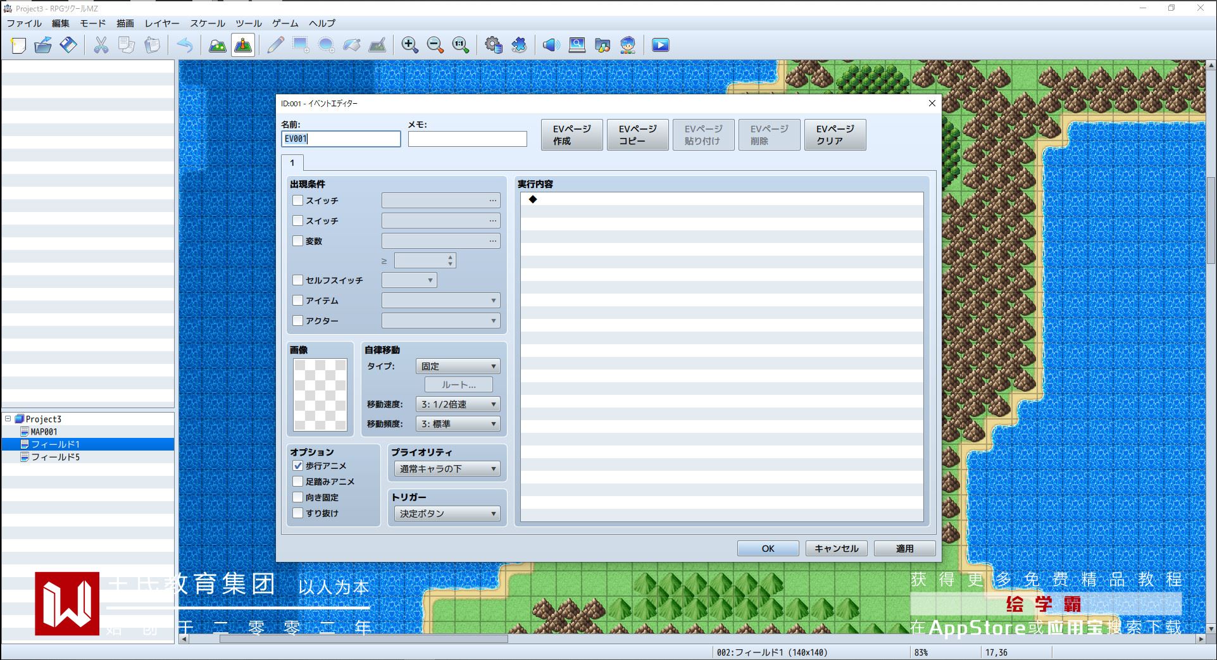The width and height of the screenshot is (1217, 660).
Task: Uncheck the 歩行アニメ option
Action: pos(298,466)
